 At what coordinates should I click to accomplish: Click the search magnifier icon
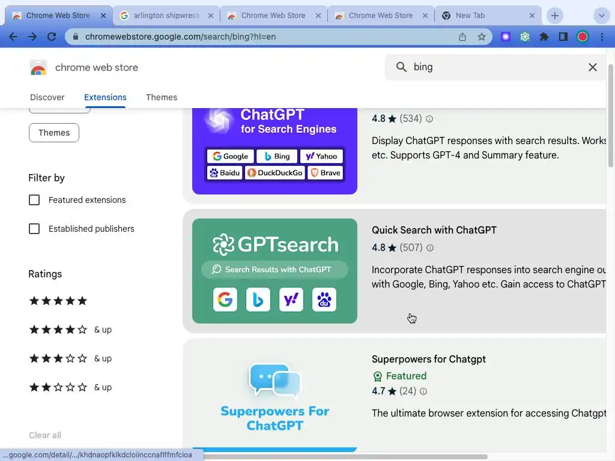pos(401,67)
